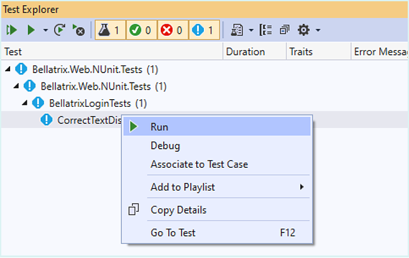Image resolution: width=409 pixels, height=258 pixels.
Task: Toggle the Not Run tests filter
Action: (204, 30)
